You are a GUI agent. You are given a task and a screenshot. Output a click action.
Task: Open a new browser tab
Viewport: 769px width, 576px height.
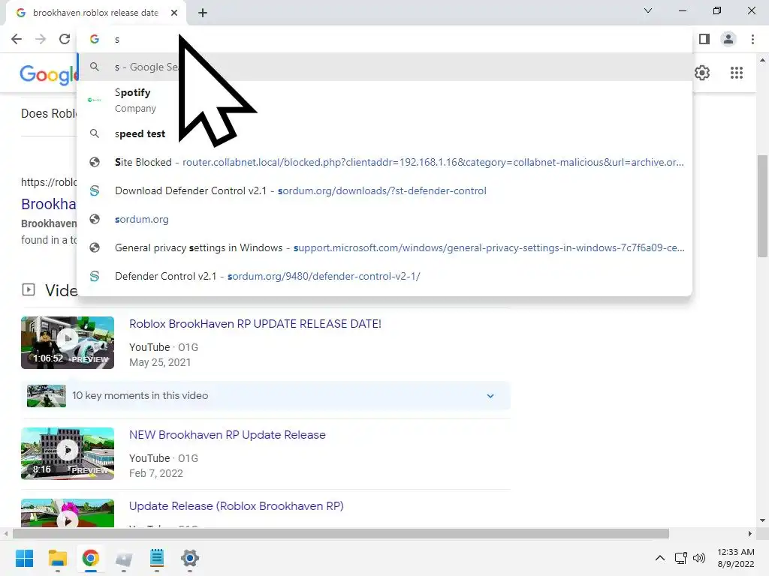203,13
